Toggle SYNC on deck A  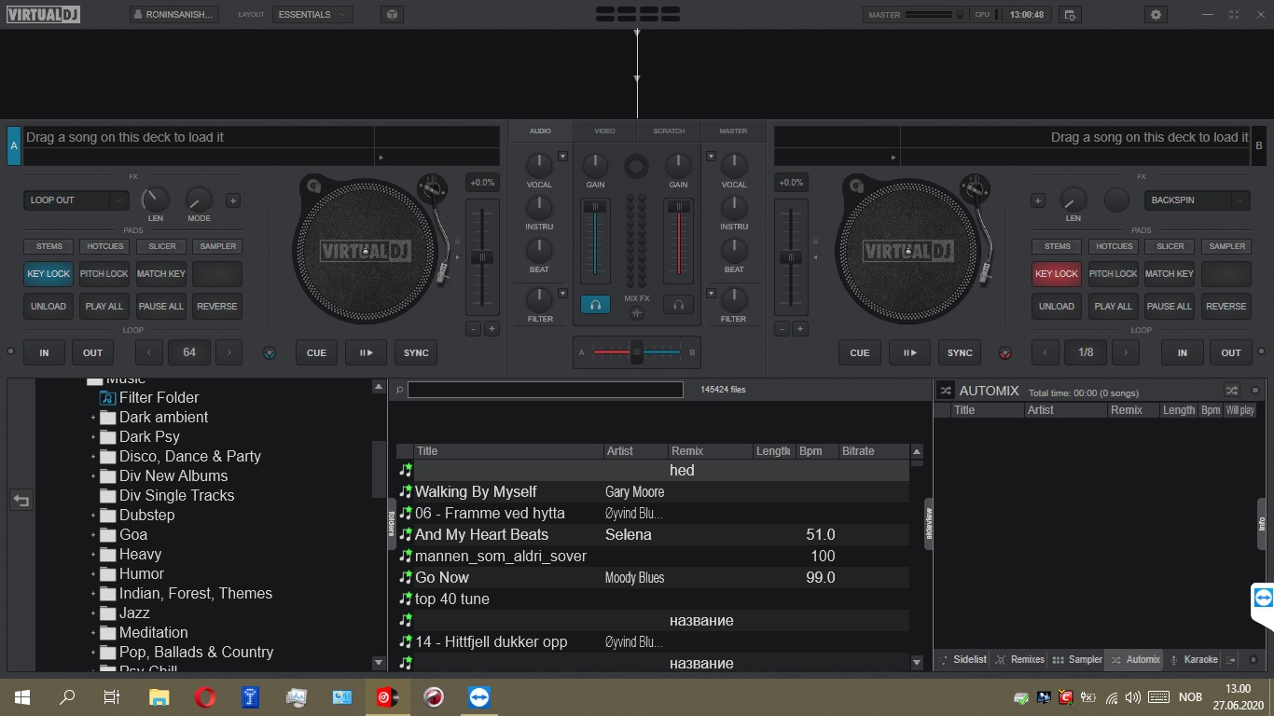(416, 352)
